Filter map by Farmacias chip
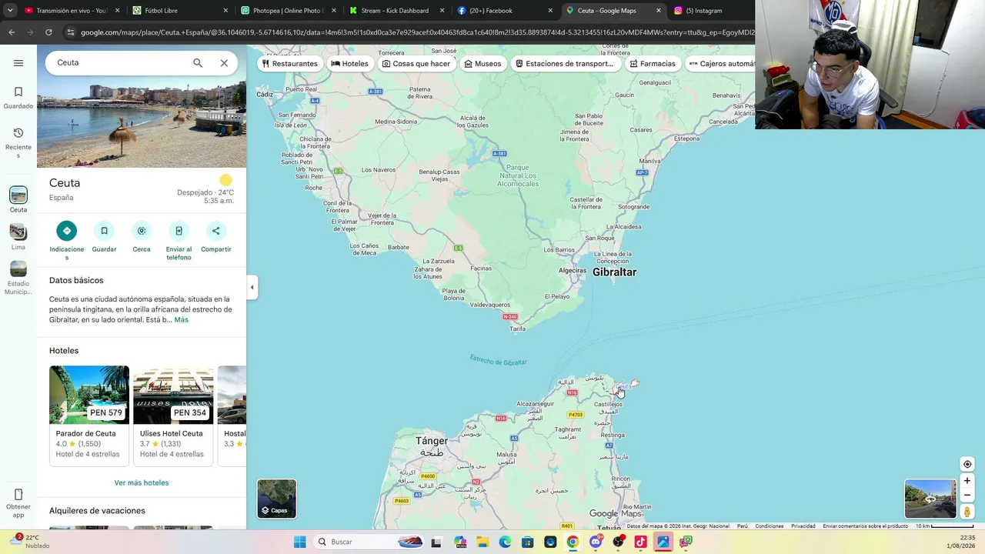The height and width of the screenshot is (554, 985). tap(653, 64)
